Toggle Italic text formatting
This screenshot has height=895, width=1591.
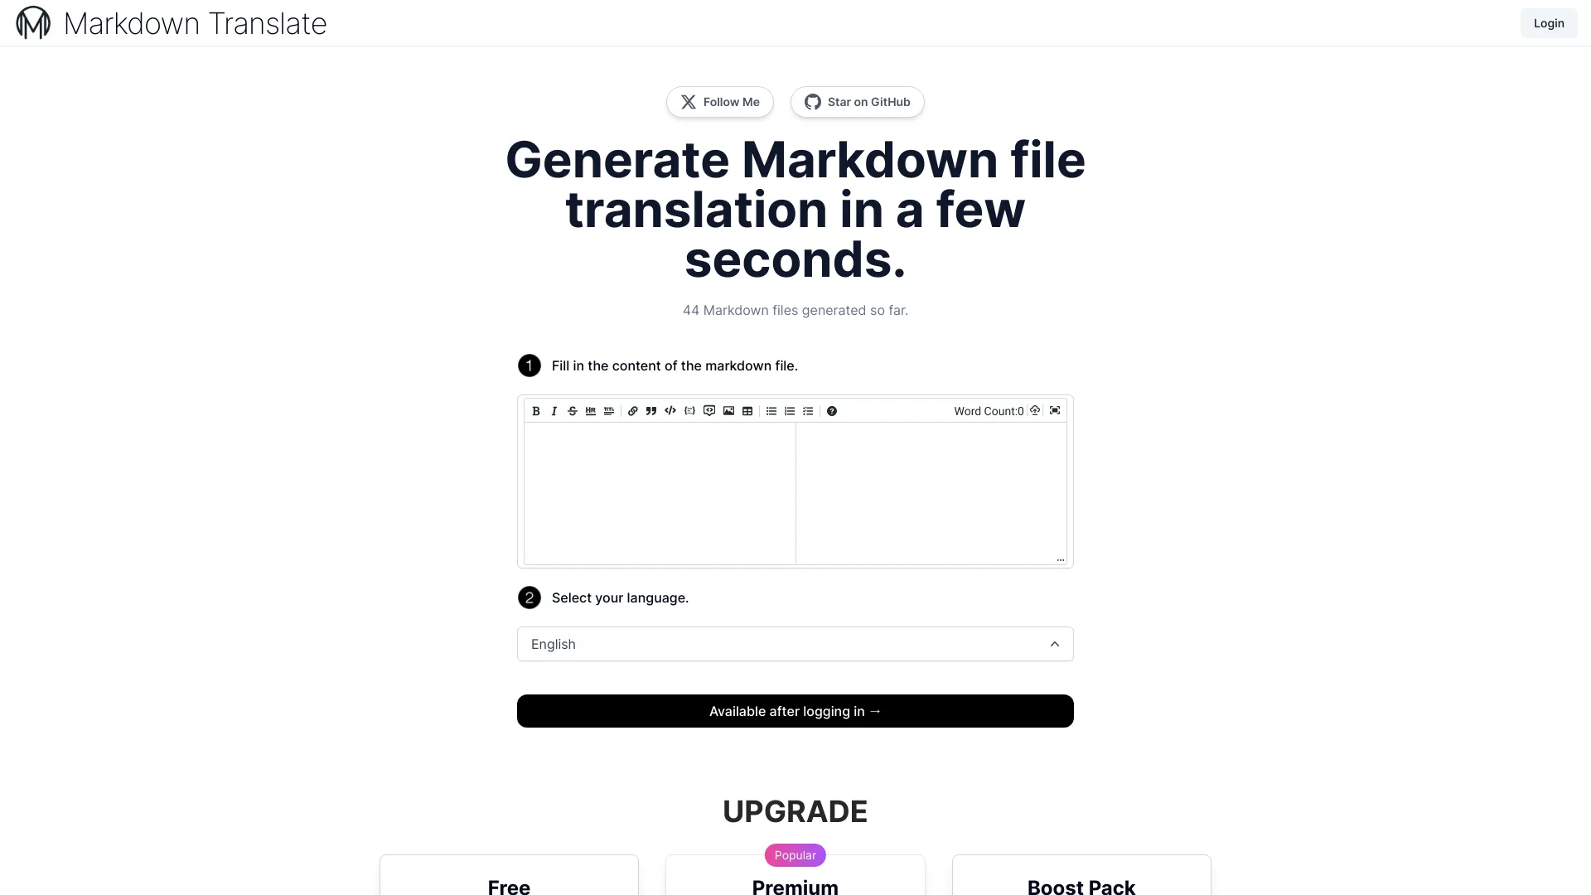click(x=554, y=412)
